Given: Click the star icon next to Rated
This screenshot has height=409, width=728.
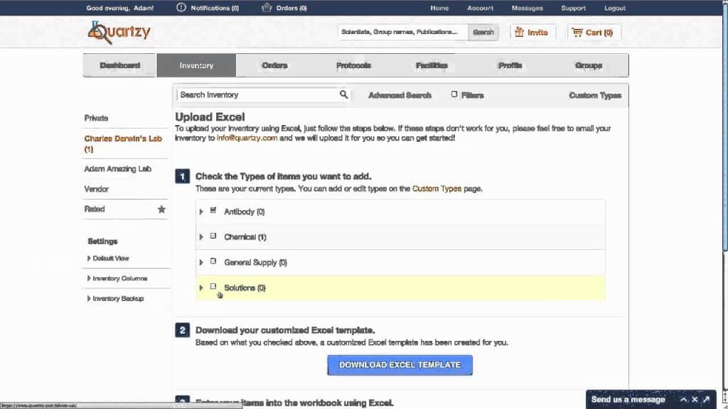Looking at the screenshot, I should pos(161,209).
